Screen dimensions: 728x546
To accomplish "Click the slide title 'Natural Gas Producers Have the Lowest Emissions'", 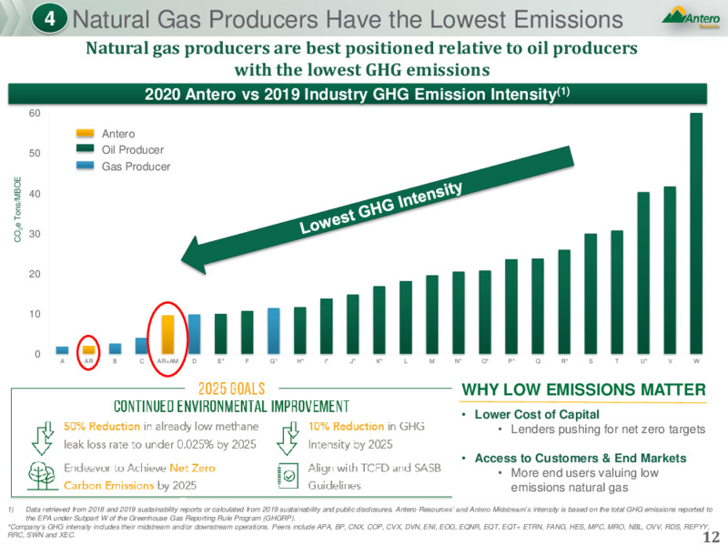I will 348,19.
